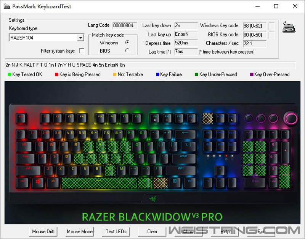Click the menu key left of right Ctrl

(x=175, y=182)
